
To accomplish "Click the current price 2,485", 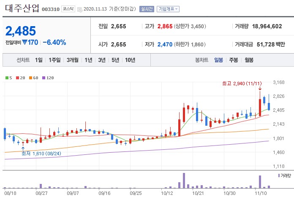I will tap(21, 31).
